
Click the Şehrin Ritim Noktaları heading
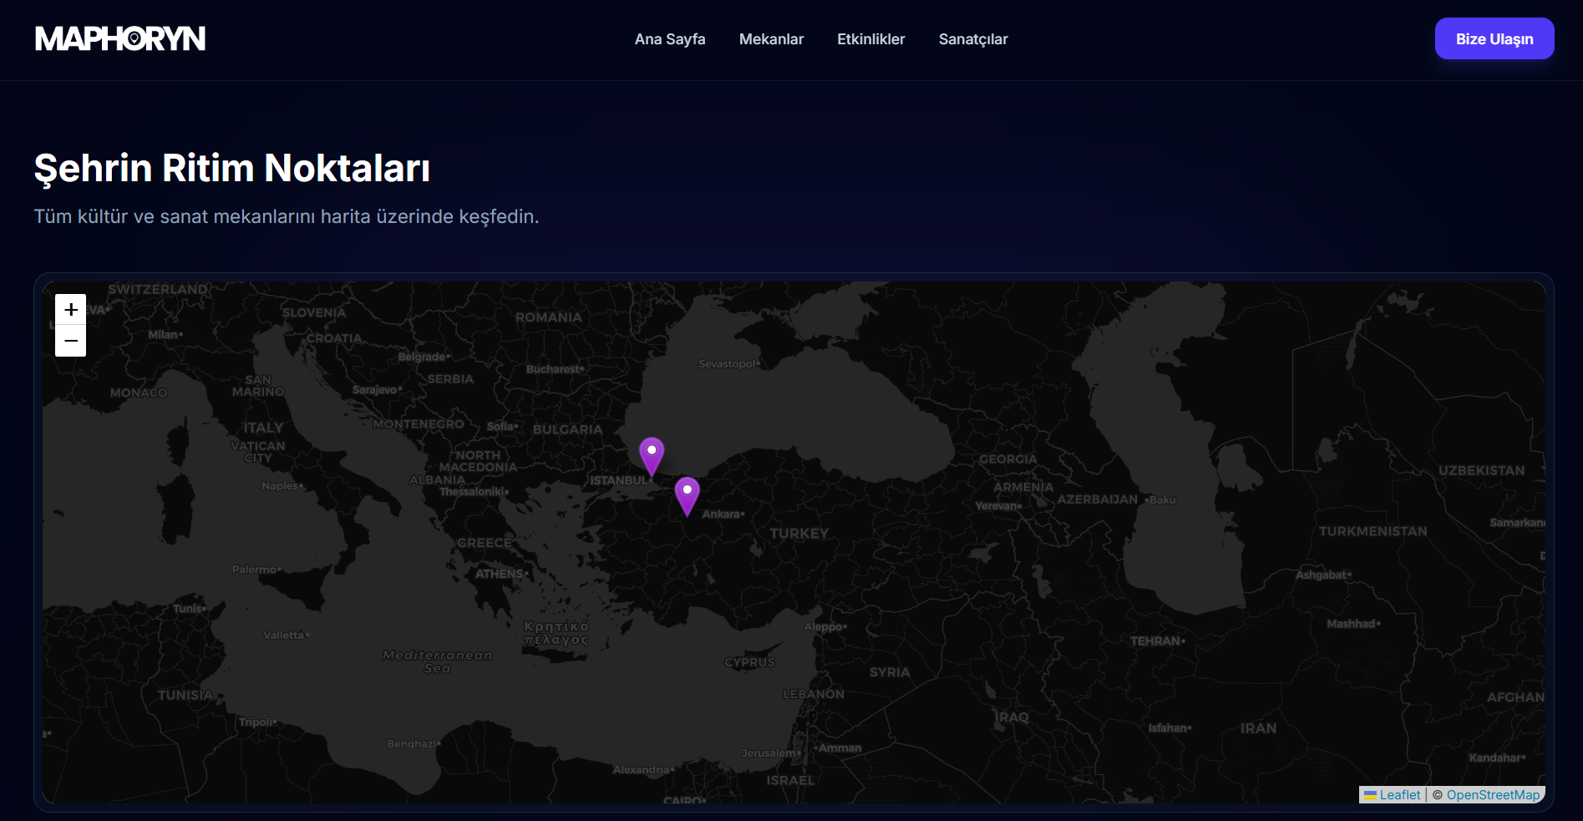click(x=232, y=168)
